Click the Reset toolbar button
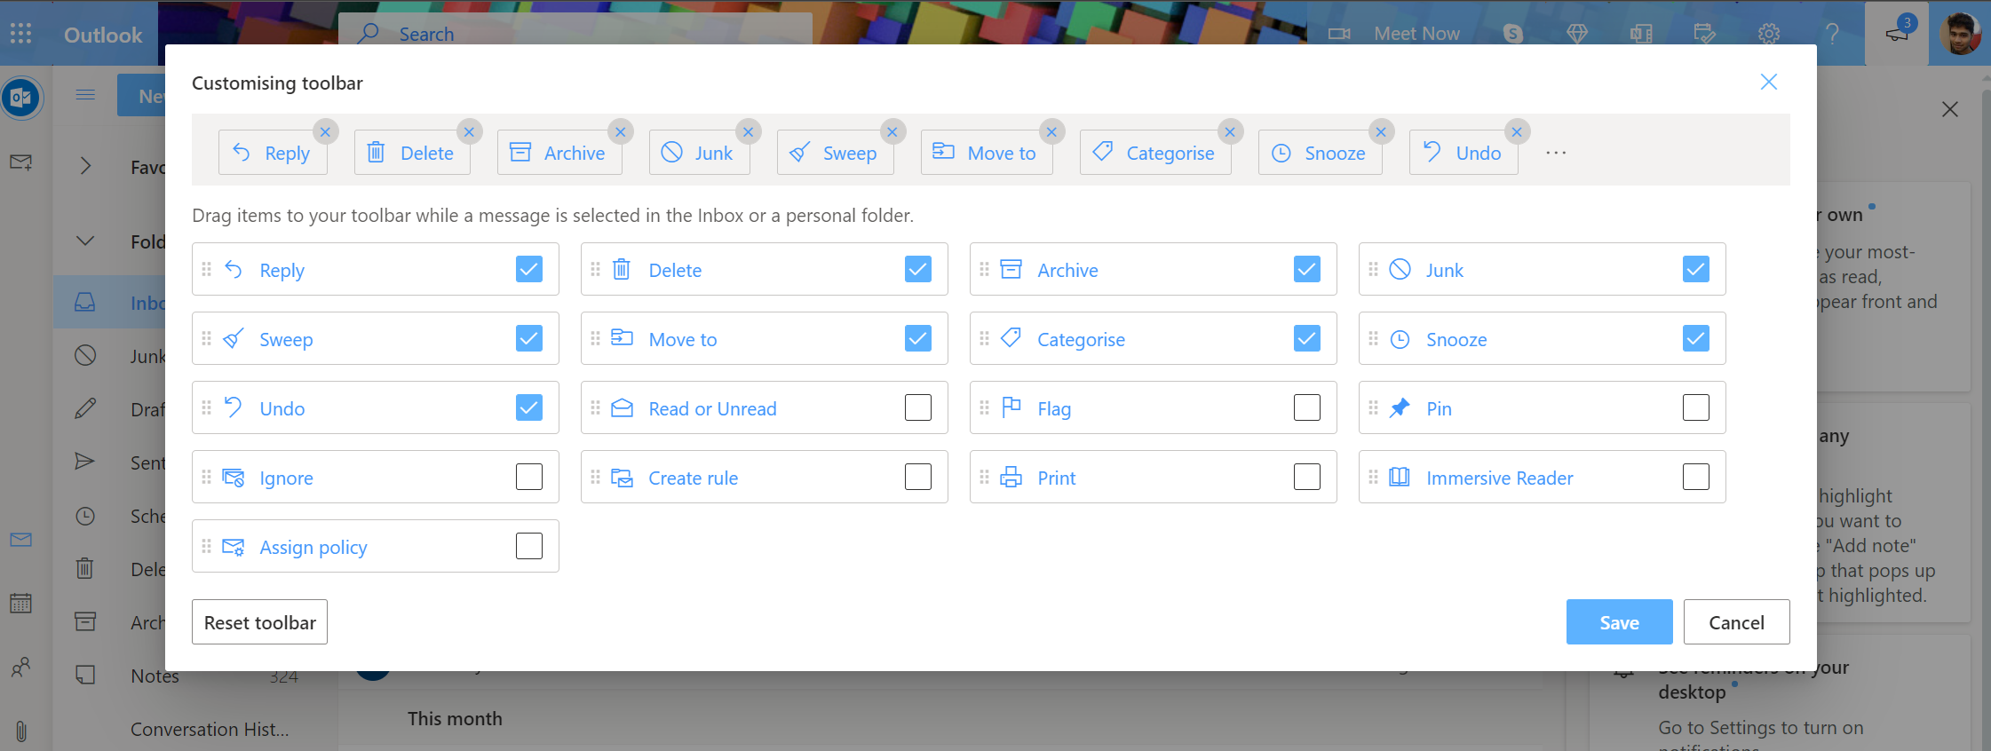The width and height of the screenshot is (1991, 751). coord(259,622)
